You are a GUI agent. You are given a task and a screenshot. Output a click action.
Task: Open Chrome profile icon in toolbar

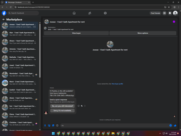click(x=174, y=7)
